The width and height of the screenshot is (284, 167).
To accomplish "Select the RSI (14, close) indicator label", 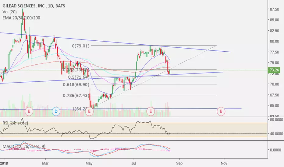I will point(15,123).
